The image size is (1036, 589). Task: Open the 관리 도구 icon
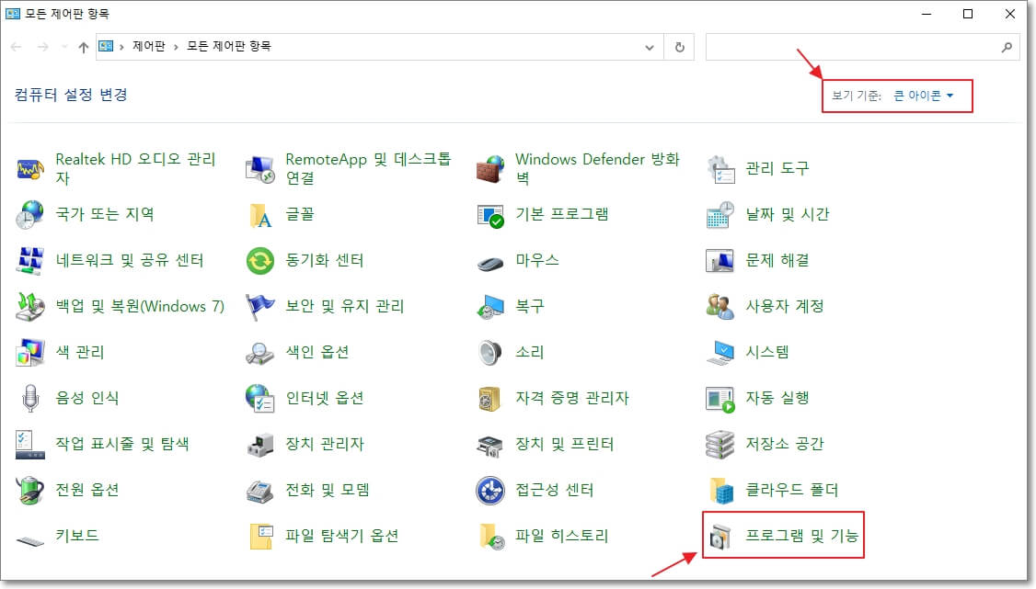[x=720, y=169]
